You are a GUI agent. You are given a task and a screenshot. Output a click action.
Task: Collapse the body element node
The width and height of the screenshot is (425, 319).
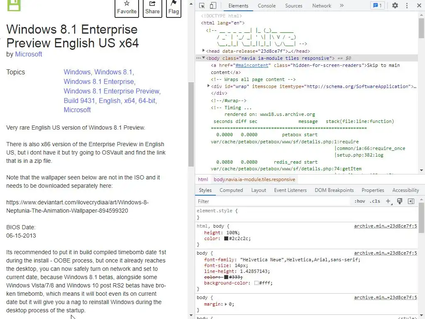203,58
